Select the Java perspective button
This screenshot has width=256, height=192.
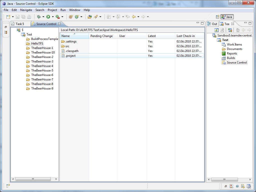click(227, 17)
